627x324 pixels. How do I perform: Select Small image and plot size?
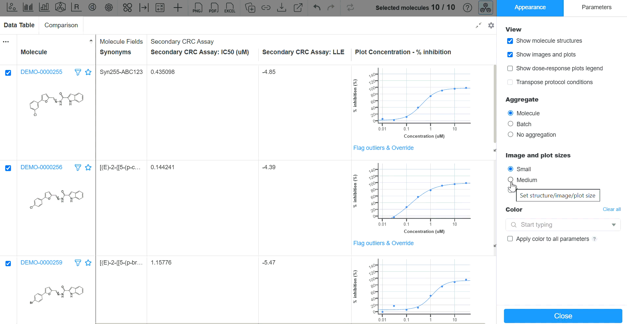coord(510,169)
